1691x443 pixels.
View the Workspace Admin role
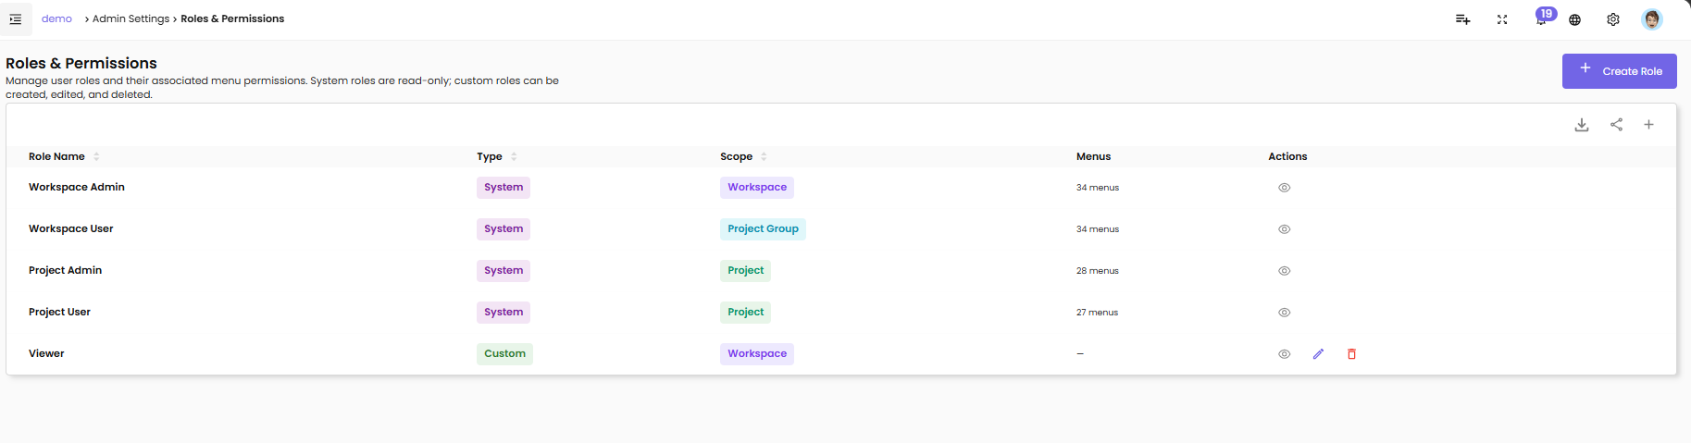pos(1284,188)
